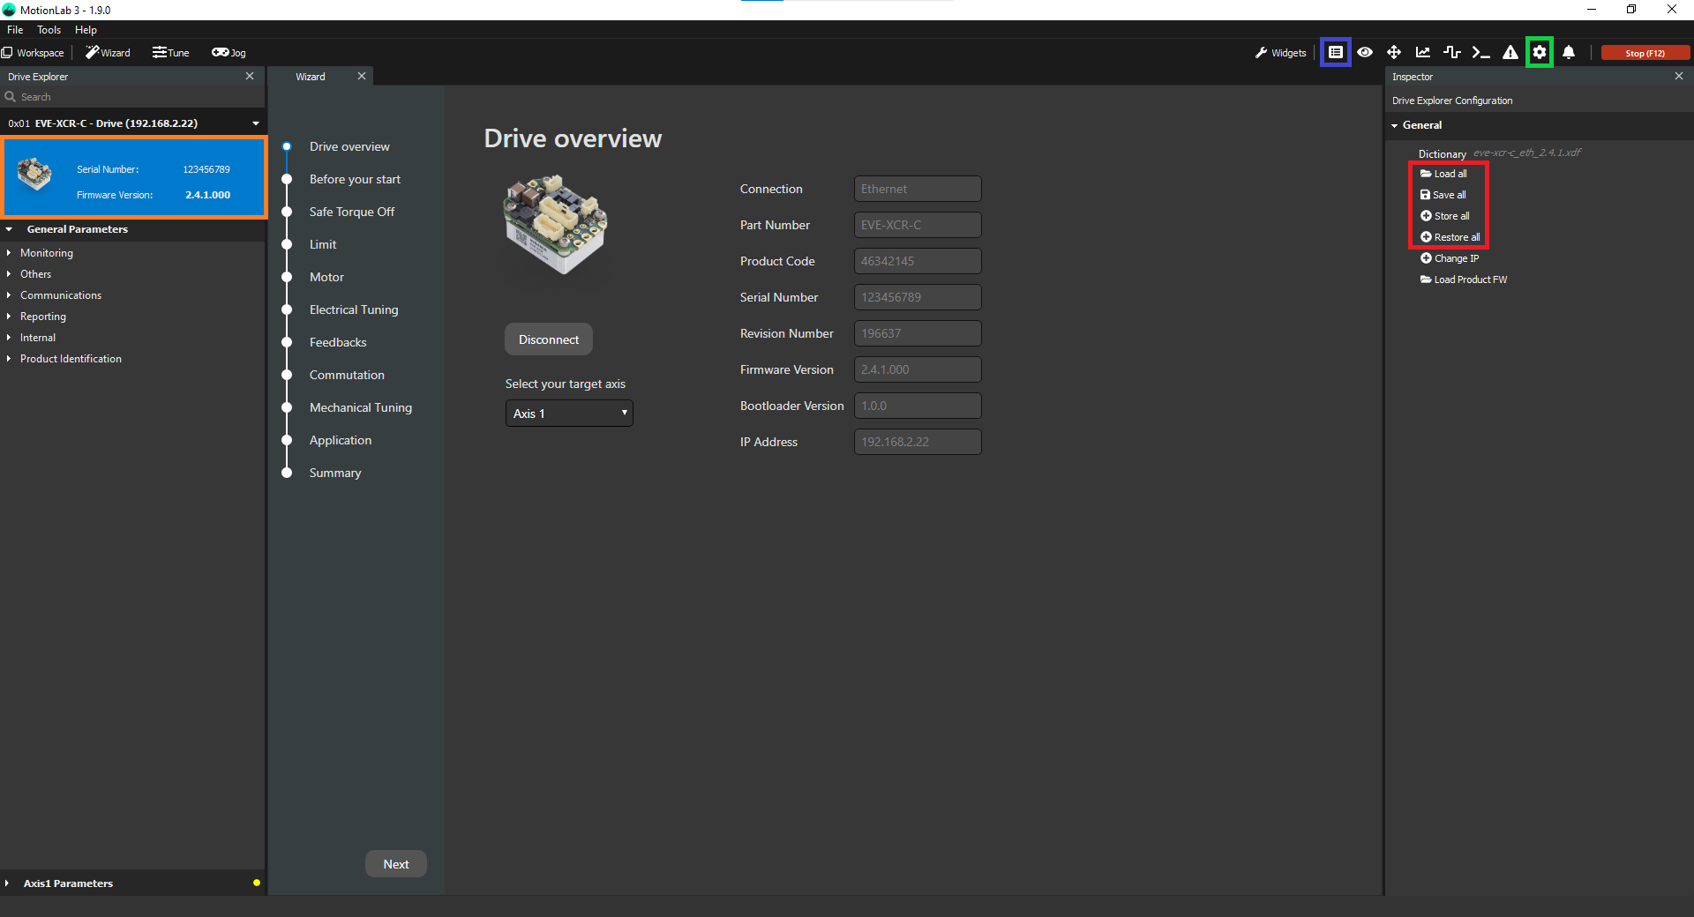
Task: Open the File menu
Action: tap(15, 30)
